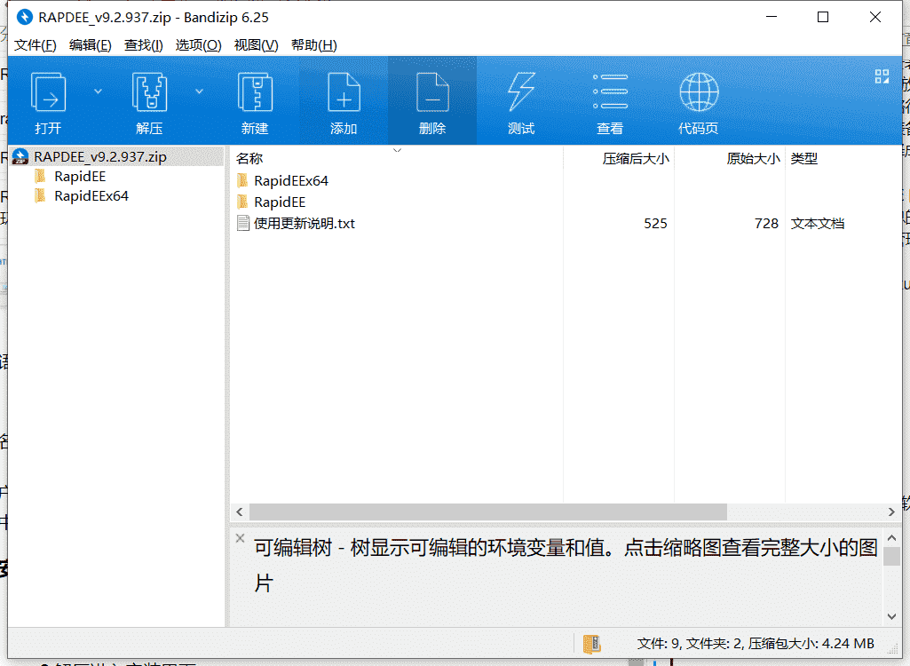910x666 pixels.
Task: Click the Extract (解压) toolbar icon
Action: tap(150, 91)
